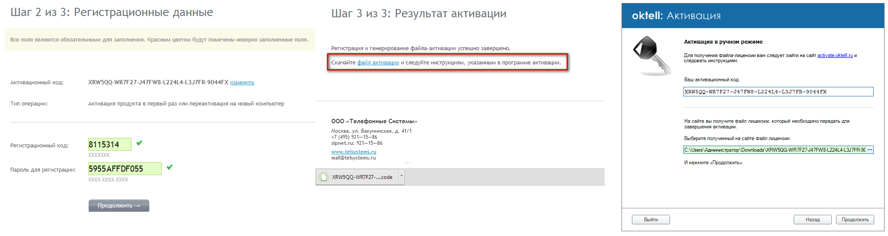Click green checkmark beside the registration password field
This screenshot has height=236, width=888.
[x=170, y=167]
